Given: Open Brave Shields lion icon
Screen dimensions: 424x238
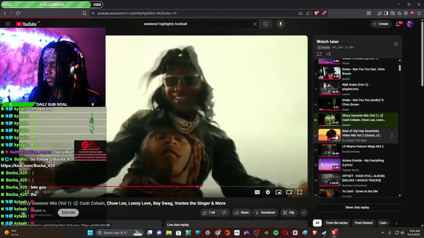Looking at the screenshot, I should (x=316, y=13).
